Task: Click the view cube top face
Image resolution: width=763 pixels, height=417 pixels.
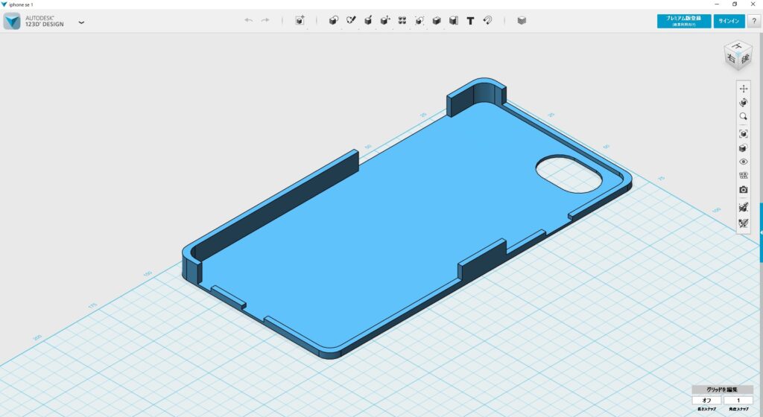Action: pyautogui.click(x=737, y=46)
